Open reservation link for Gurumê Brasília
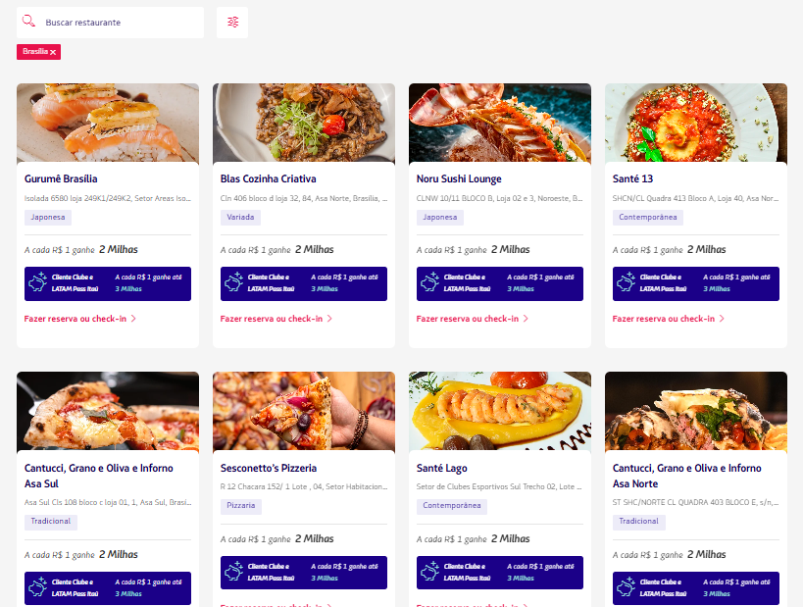This screenshot has width=803, height=607. pos(75,319)
